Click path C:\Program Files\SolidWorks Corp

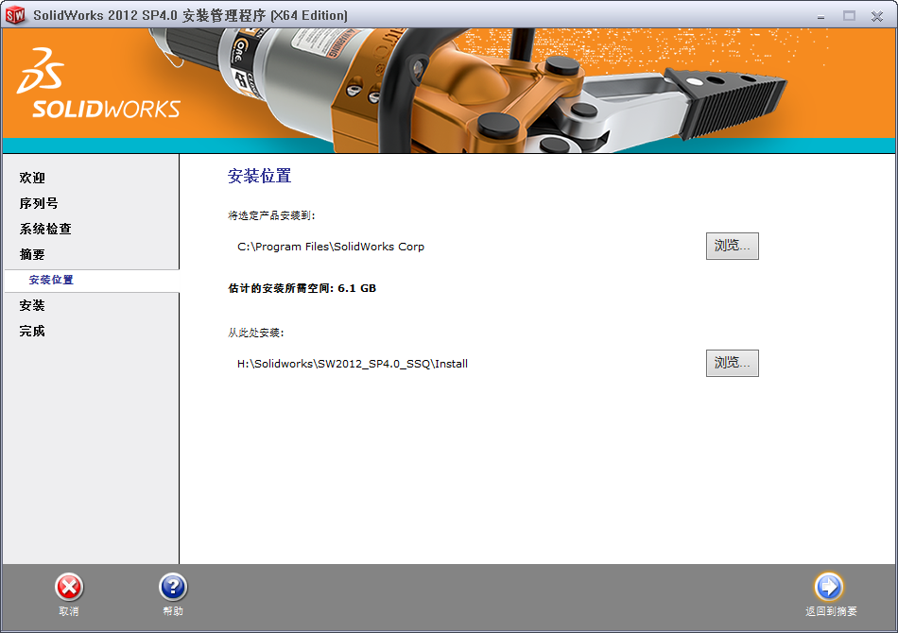pos(331,247)
